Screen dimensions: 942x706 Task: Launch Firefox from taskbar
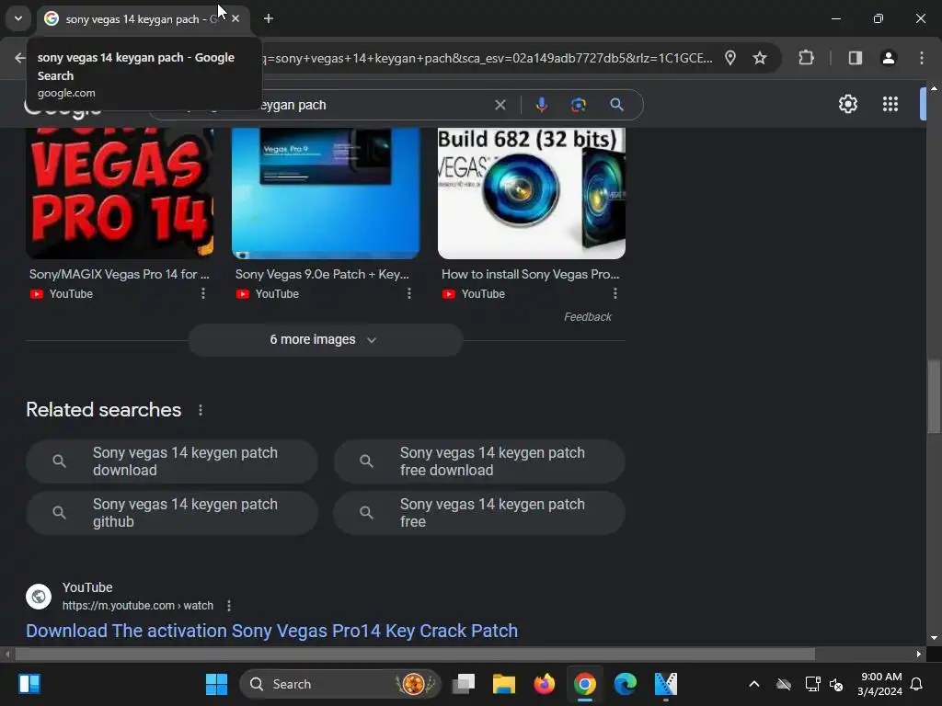(545, 684)
